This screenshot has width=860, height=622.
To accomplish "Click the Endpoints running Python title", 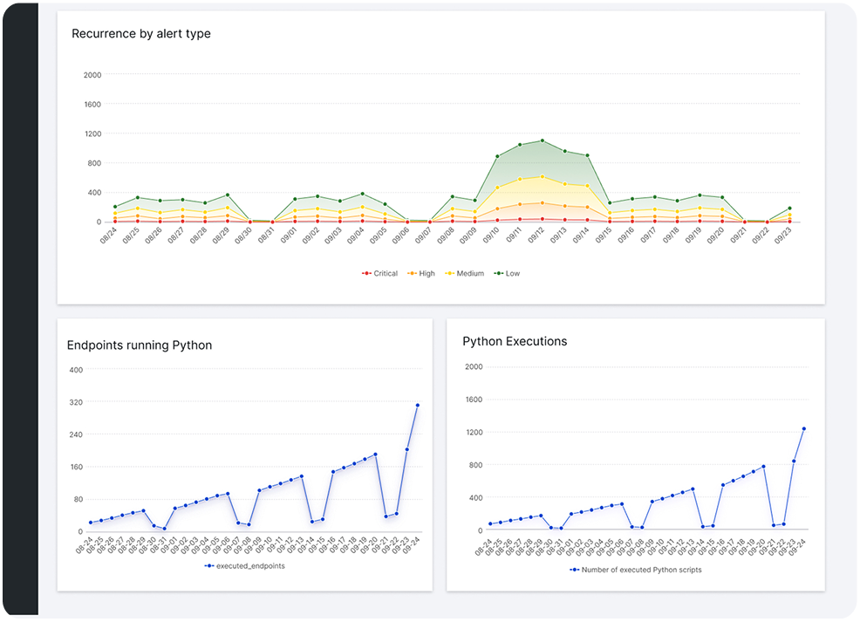I will pyautogui.click(x=140, y=345).
